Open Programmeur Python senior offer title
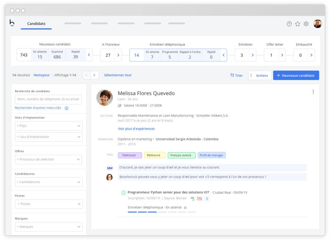 click(168, 192)
